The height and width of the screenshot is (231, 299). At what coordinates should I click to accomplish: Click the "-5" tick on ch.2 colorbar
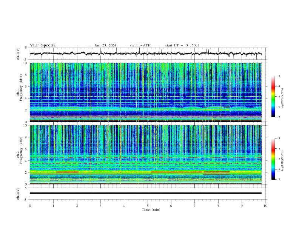[x=278, y=159]
